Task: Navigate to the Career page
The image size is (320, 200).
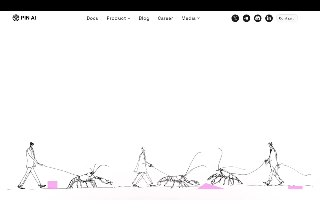Action: click(165, 18)
